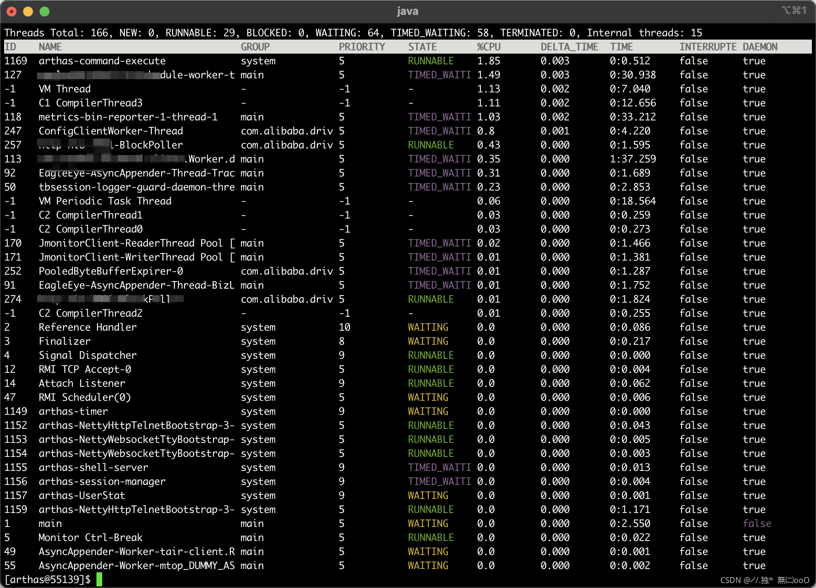Click 'arthas-timer' thread name

pyautogui.click(x=73, y=412)
